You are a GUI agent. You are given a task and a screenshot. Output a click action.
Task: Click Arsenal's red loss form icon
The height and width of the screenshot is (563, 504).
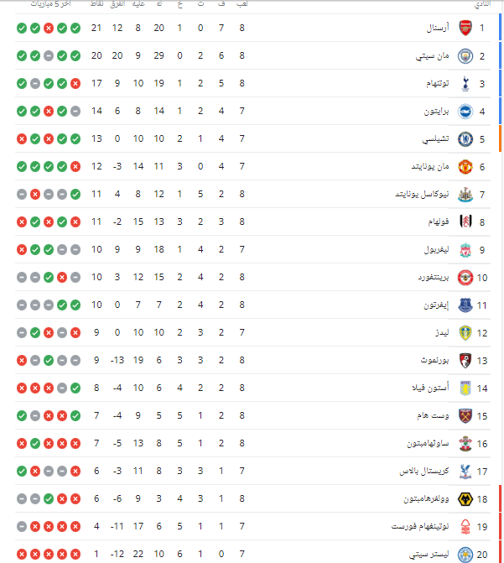(49, 29)
